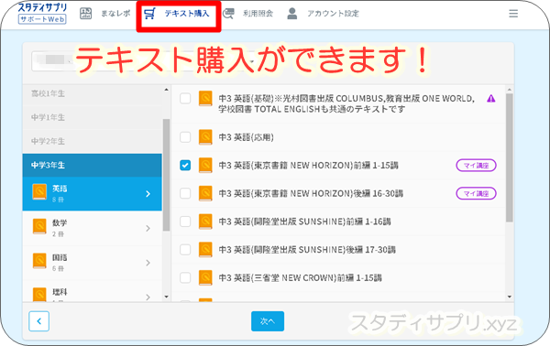Collapse the 中学3年生 grade header
This screenshot has width=550, height=346.
click(x=93, y=165)
